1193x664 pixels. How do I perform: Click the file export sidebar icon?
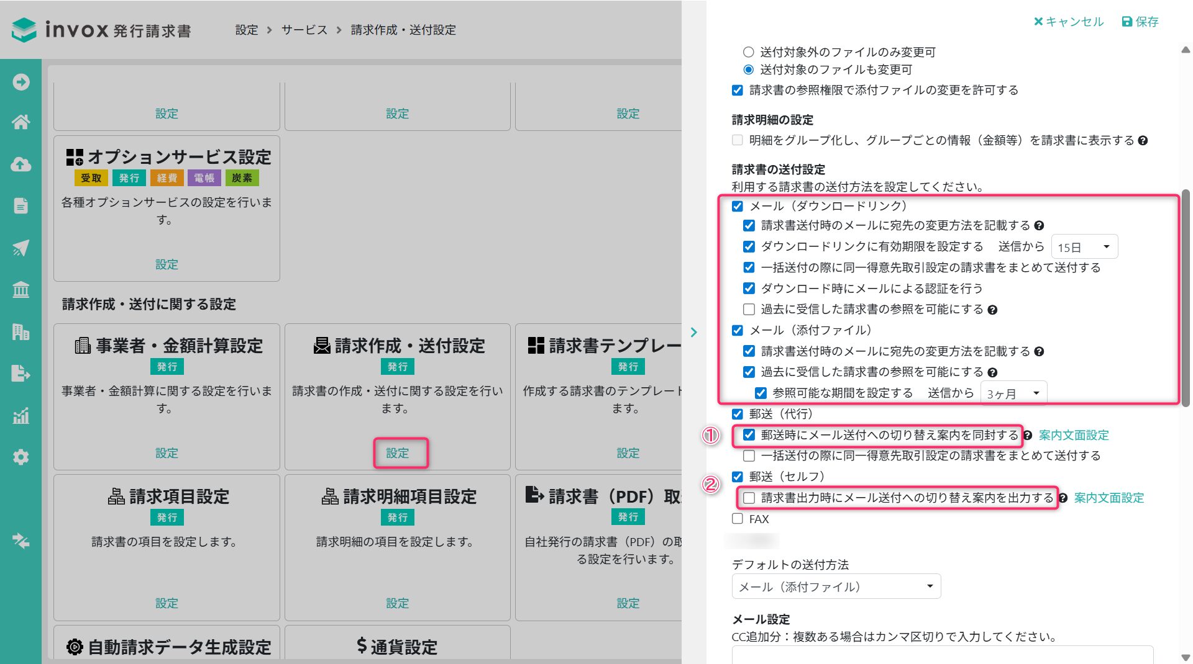click(x=21, y=373)
